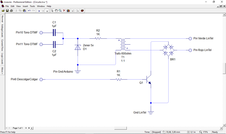The height and width of the screenshot is (134, 226).
Task: Click the Pin Verde LinTel terminal
Action: pyautogui.click(x=190, y=38)
